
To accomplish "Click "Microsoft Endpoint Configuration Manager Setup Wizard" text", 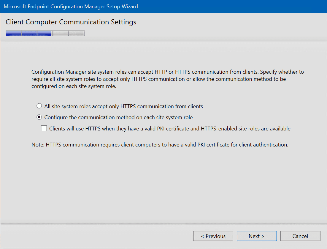I will click(x=71, y=6).
